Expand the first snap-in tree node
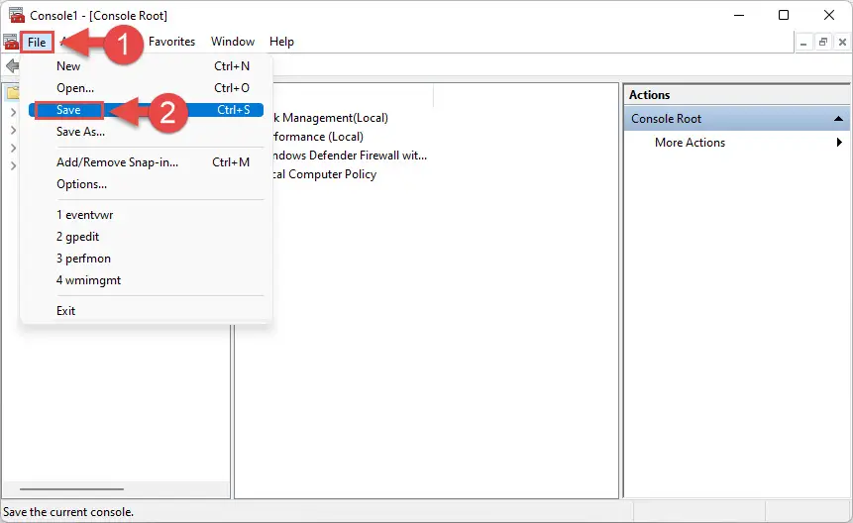The width and height of the screenshot is (853, 523). pyautogui.click(x=13, y=113)
